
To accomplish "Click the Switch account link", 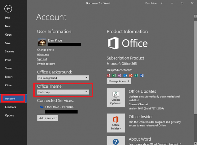I will coord(46,64).
